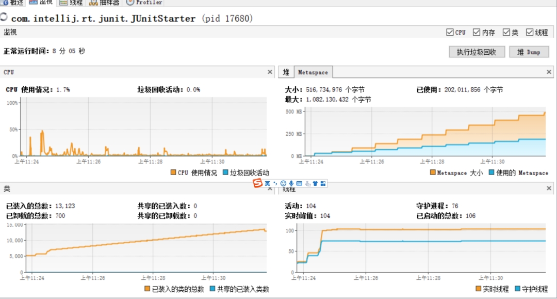
Task: Start voice input with the microphone icon
Action: coord(291,183)
